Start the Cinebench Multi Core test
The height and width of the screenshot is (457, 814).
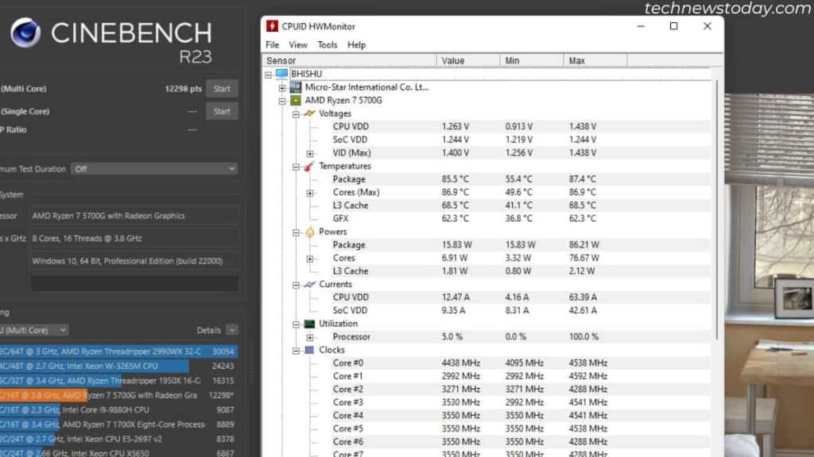click(222, 89)
